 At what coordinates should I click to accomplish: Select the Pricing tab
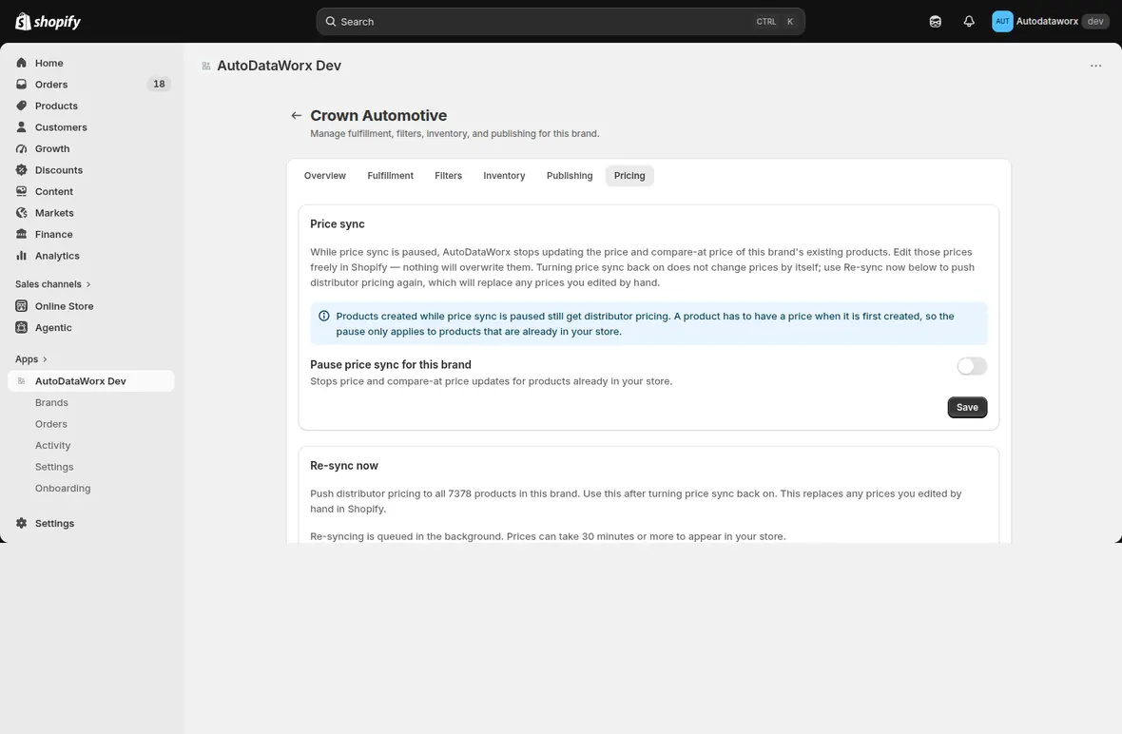tap(629, 176)
